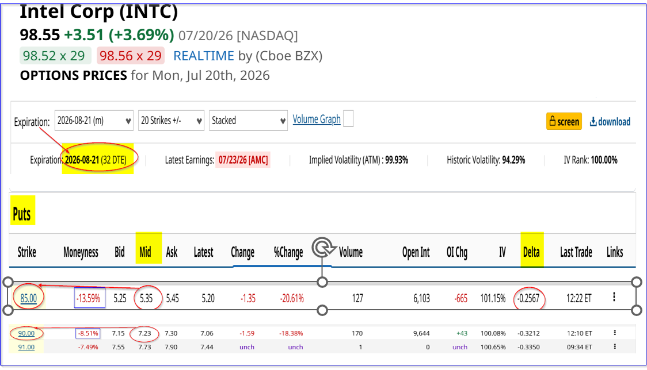Screen dimensions: 647x370
Task: Click the delta value -0.2567
Action: point(528,298)
